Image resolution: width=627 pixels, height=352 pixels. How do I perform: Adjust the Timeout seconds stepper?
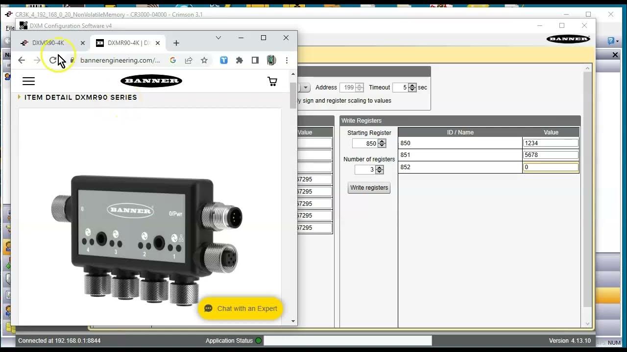point(412,88)
